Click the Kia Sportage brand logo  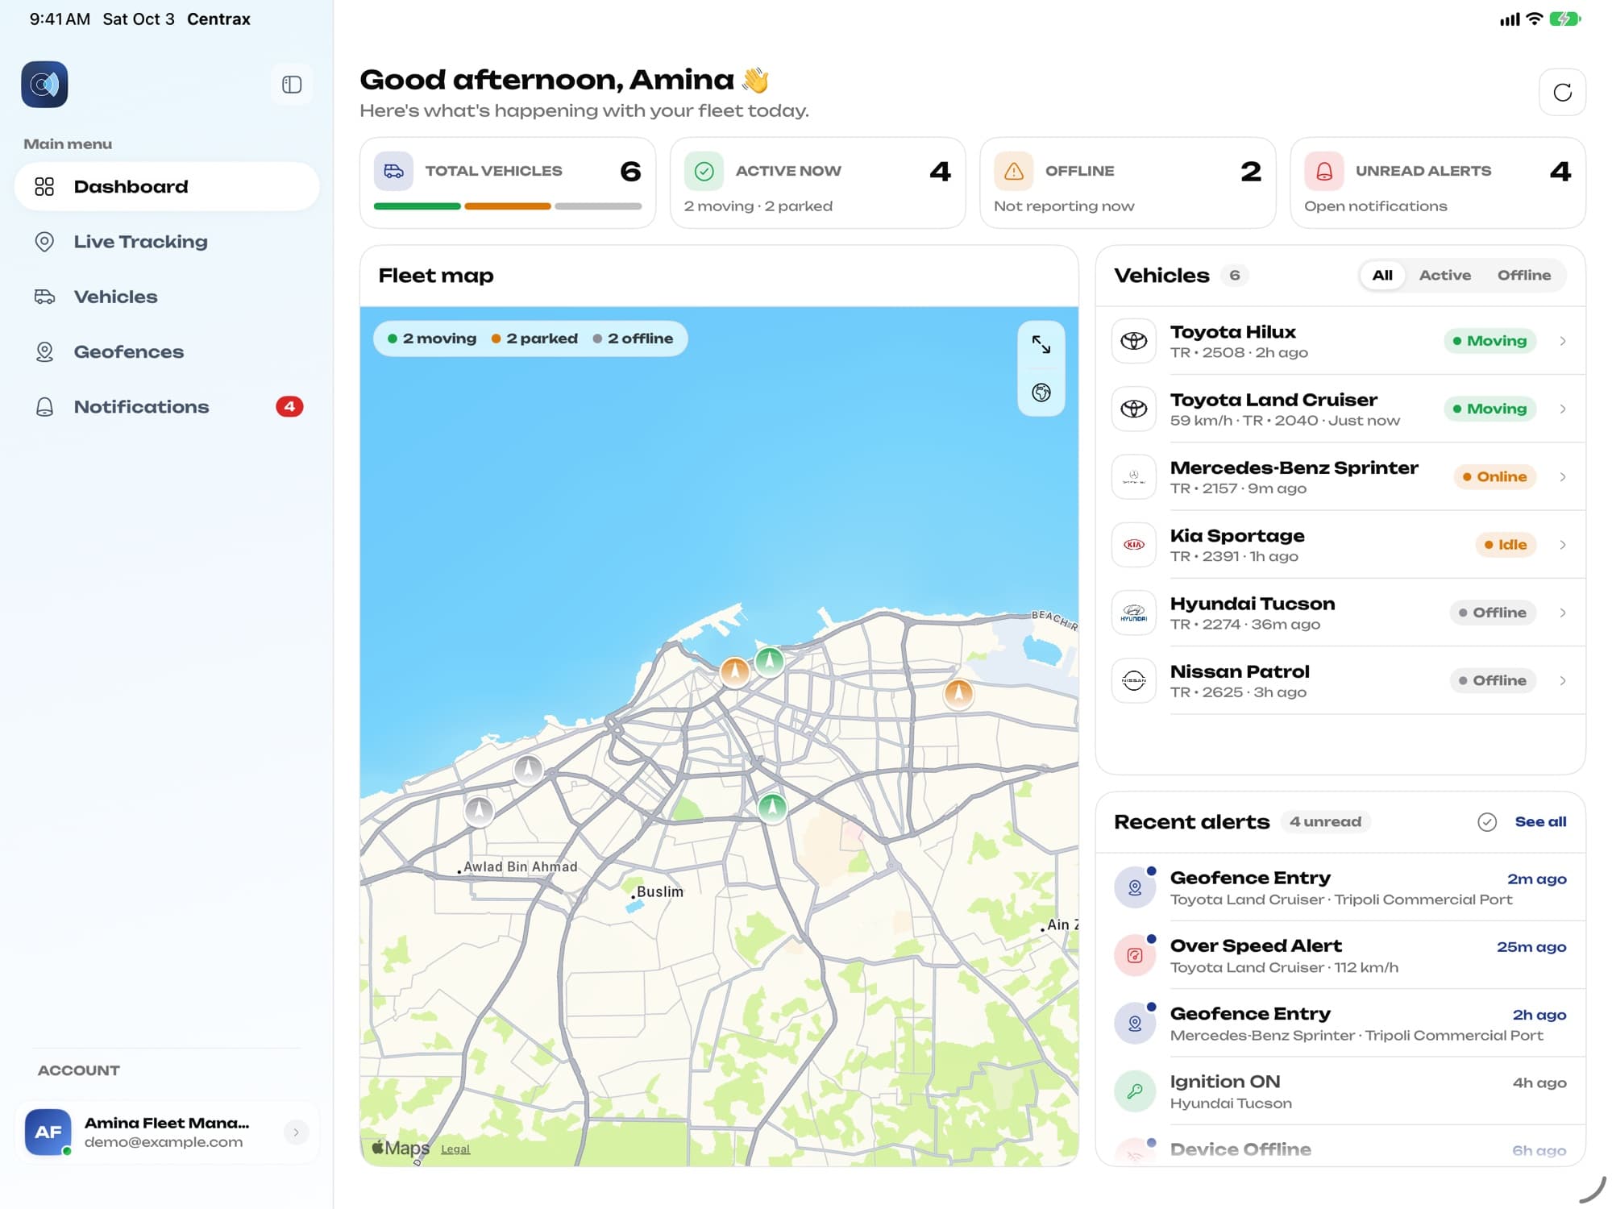(x=1134, y=545)
